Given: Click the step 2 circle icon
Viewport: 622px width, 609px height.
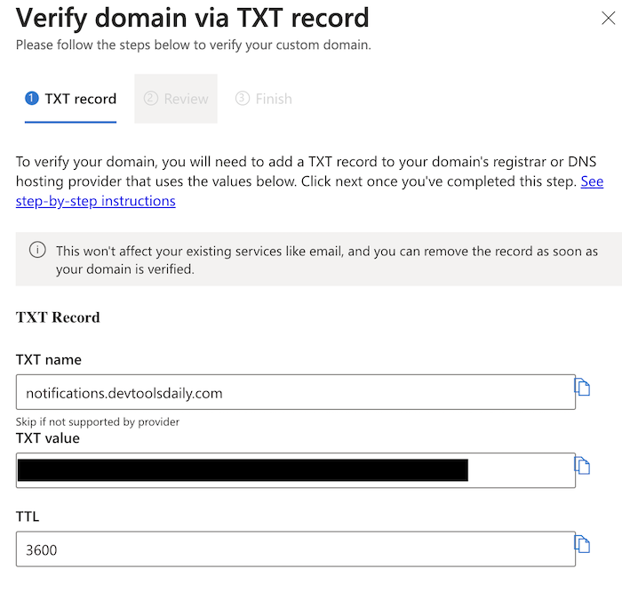Looking at the screenshot, I should point(150,99).
